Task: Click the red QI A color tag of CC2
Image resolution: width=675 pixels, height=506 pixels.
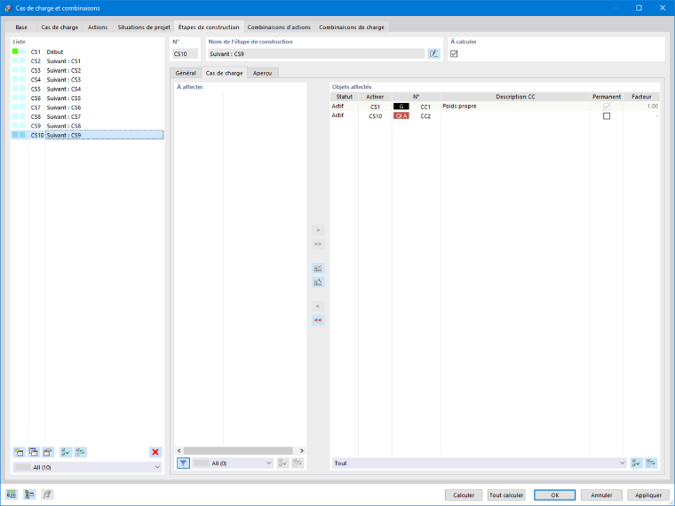Action: (x=401, y=116)
